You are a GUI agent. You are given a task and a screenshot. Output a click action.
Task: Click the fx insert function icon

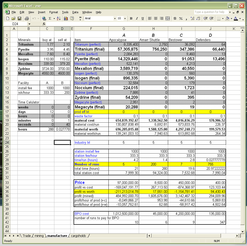(x=44, y=24)
